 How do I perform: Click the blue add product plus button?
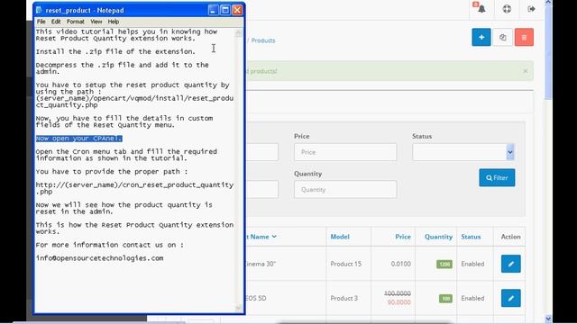pyautogui.click(x=481, y=37)
